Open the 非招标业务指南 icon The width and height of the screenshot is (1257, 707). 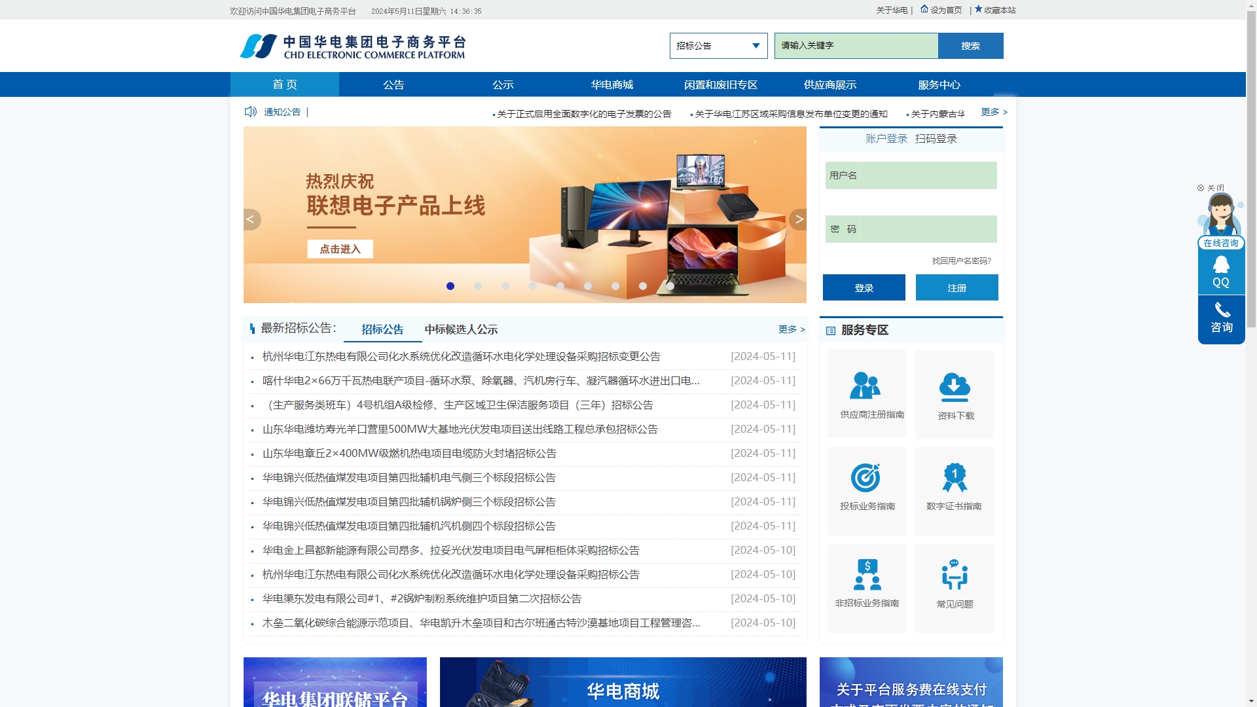pos(867,575)
